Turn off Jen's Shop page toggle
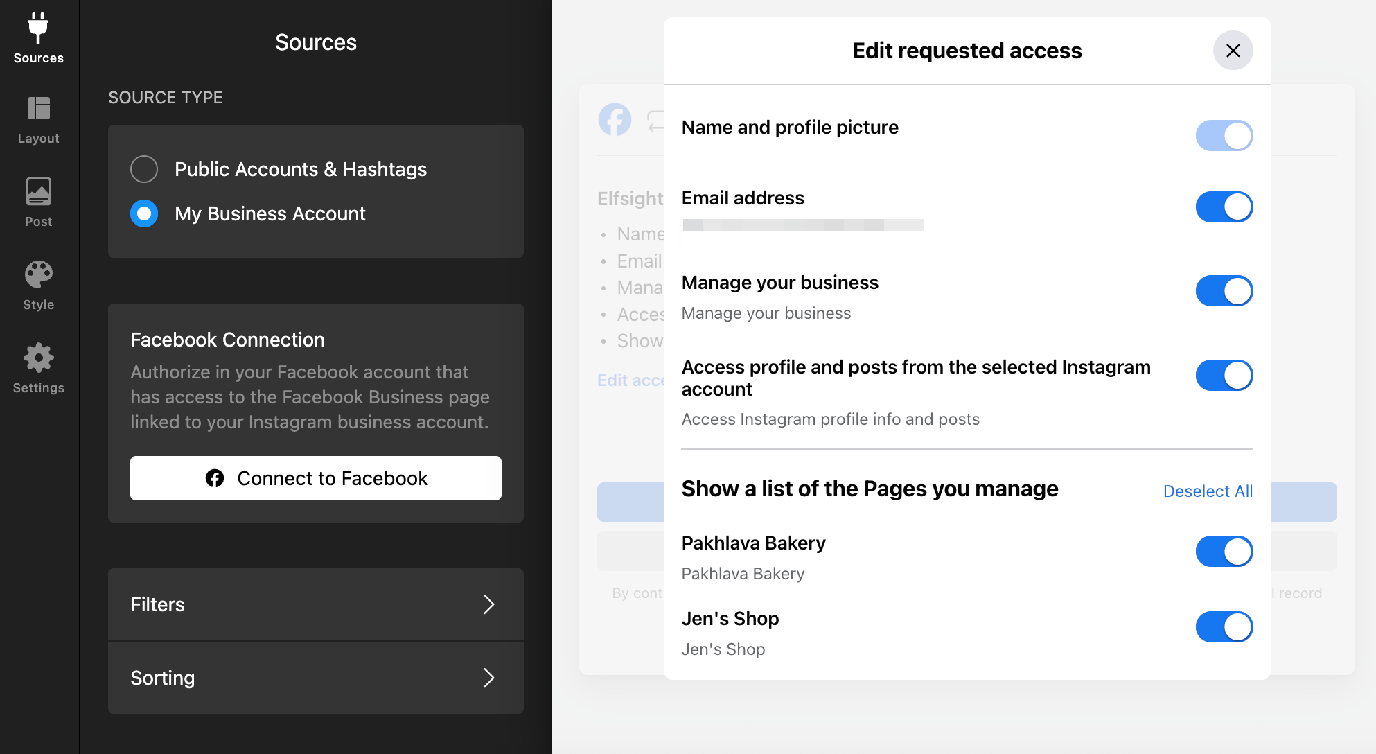Viewport: 1376px width, 754px height. [1224, 627]
